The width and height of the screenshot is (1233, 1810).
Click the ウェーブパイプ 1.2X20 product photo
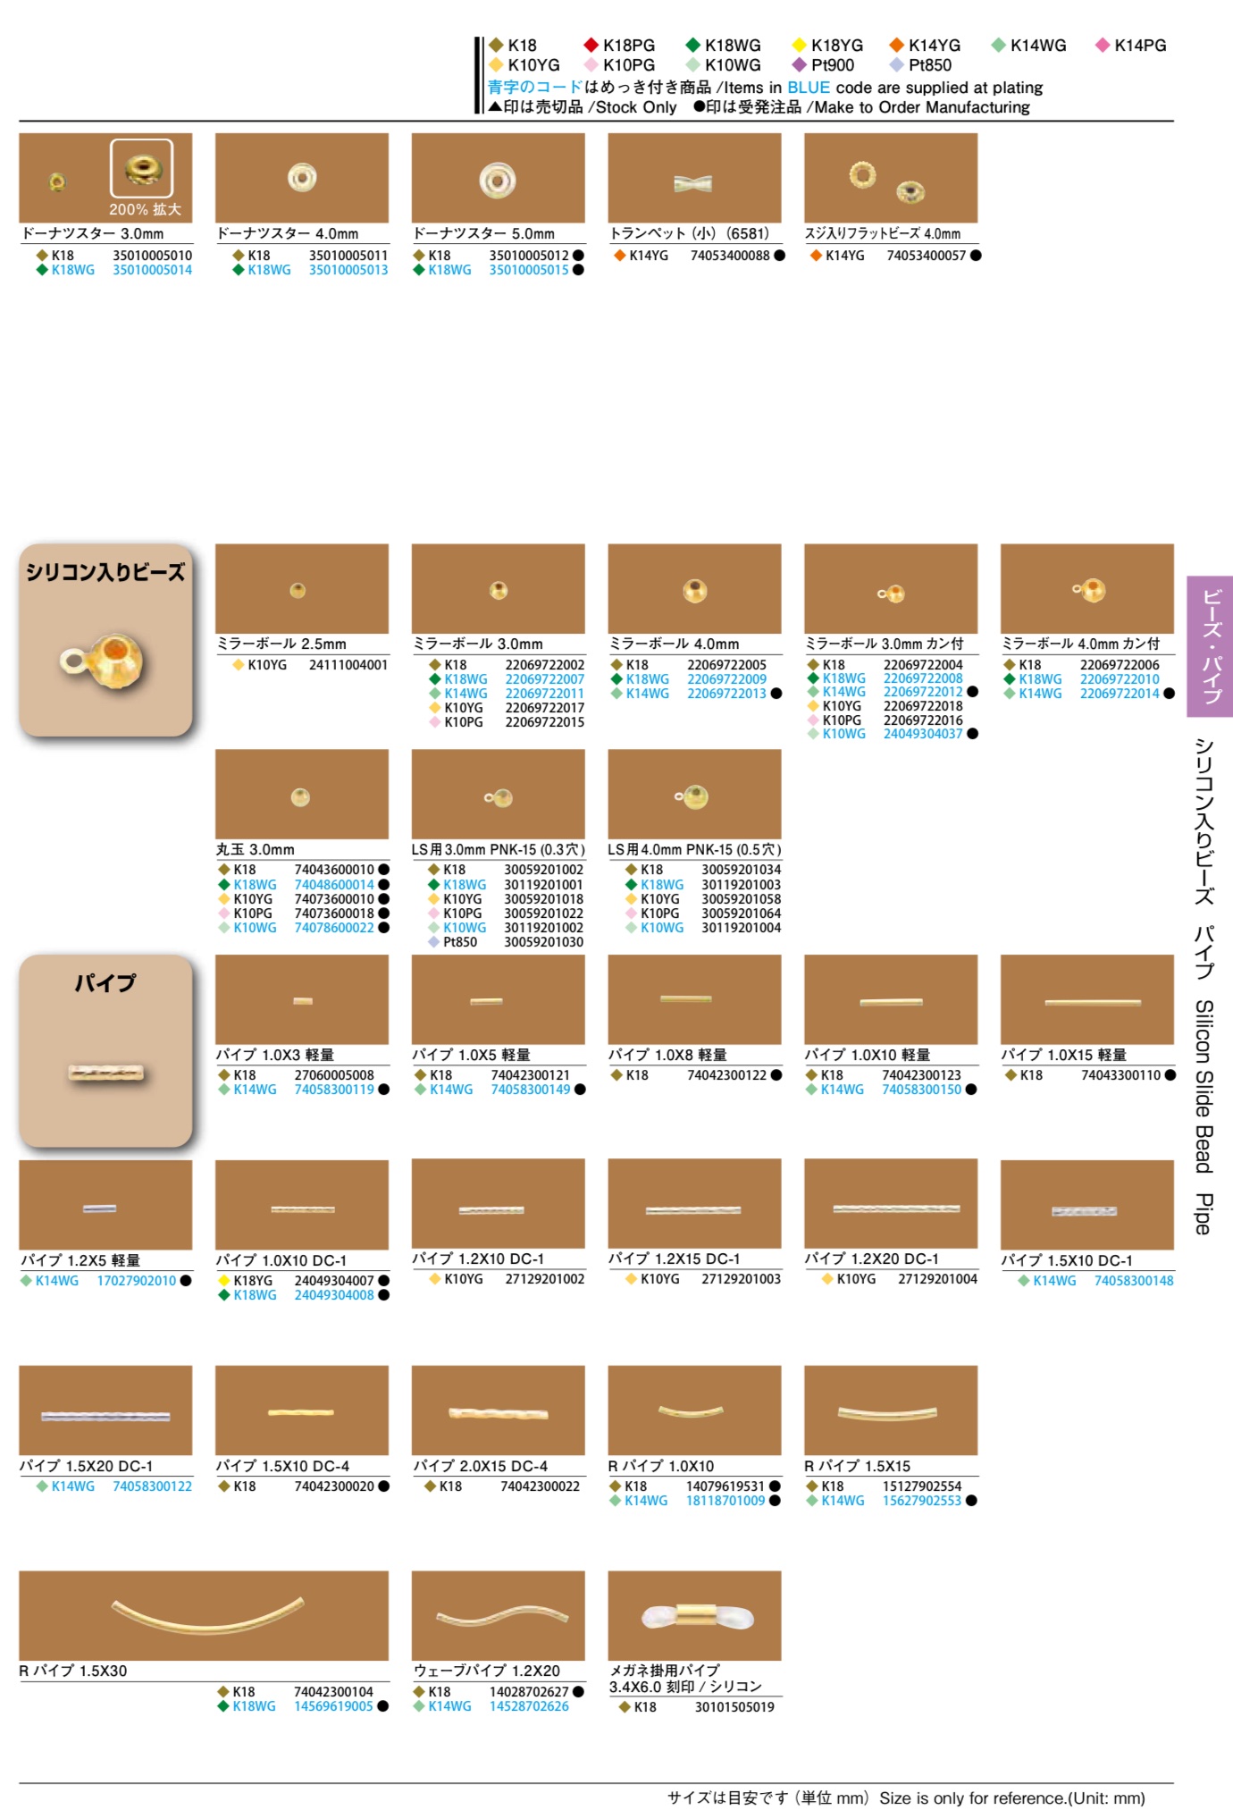[498, 1615]
